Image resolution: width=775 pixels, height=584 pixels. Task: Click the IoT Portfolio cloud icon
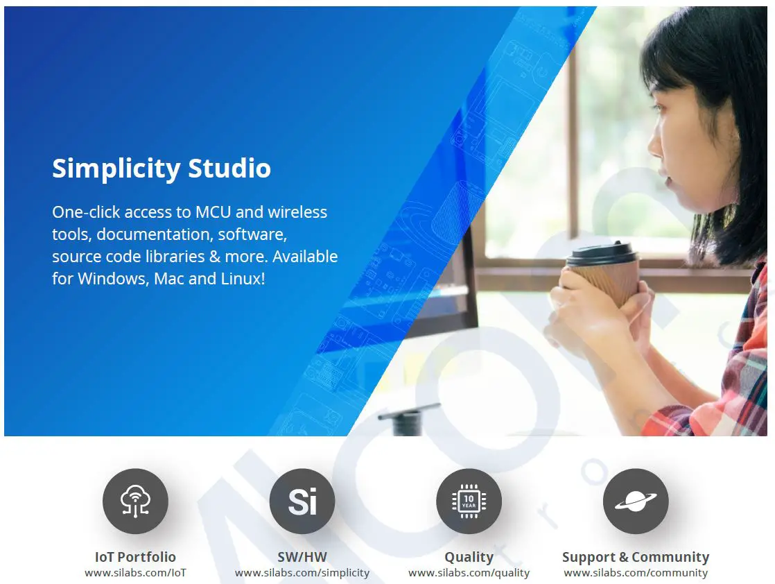click(x=135, y=501)
